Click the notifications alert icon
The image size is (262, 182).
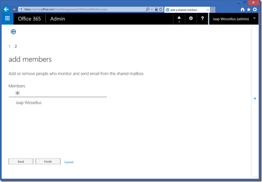tap(179, 19)
